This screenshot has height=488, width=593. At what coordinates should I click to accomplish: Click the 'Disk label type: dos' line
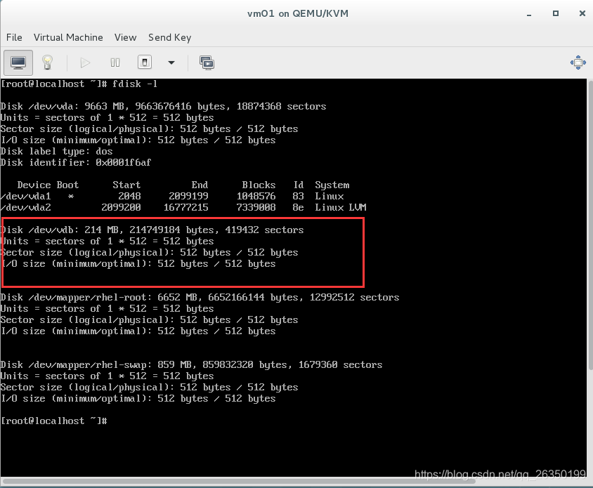click(x=57, y=152)
